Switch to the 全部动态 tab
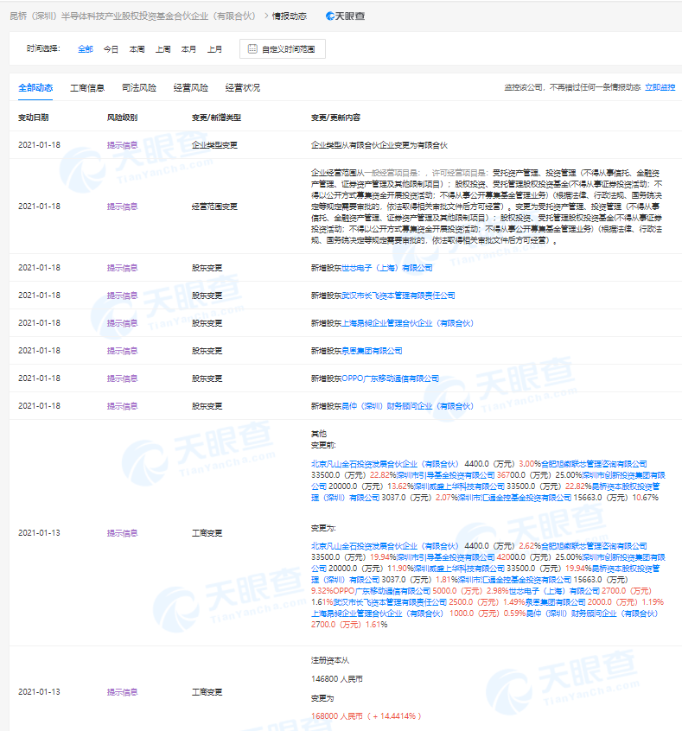 [x=35, y=87]
